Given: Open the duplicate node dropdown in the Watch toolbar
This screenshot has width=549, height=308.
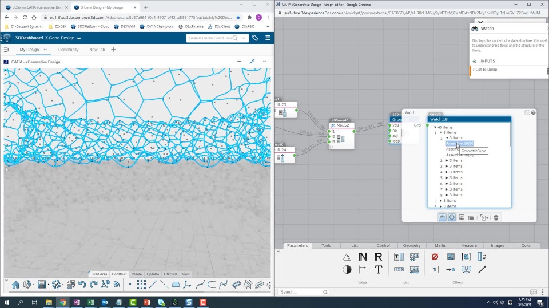Looking at the screenshot, I should tap(484, 217).
